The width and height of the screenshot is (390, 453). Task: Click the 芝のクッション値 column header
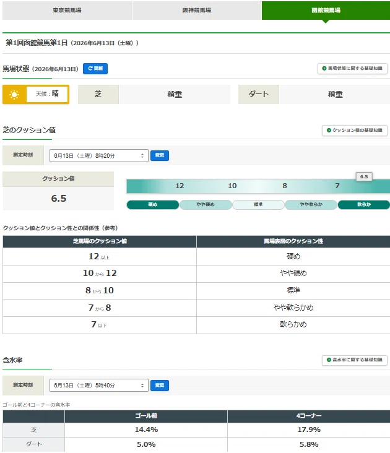tap(100, 241)
